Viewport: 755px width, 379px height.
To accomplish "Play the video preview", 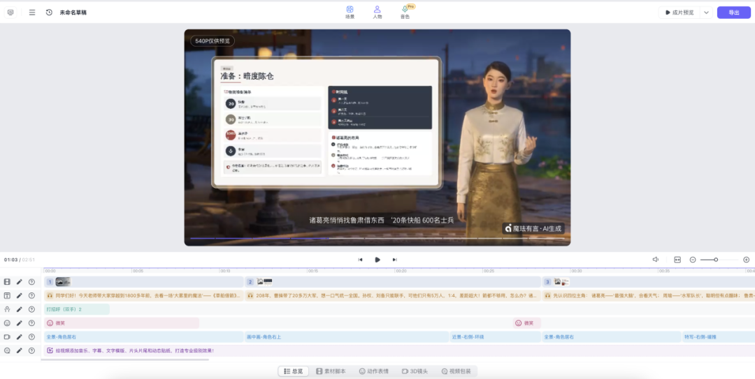I will coord(377,260).
